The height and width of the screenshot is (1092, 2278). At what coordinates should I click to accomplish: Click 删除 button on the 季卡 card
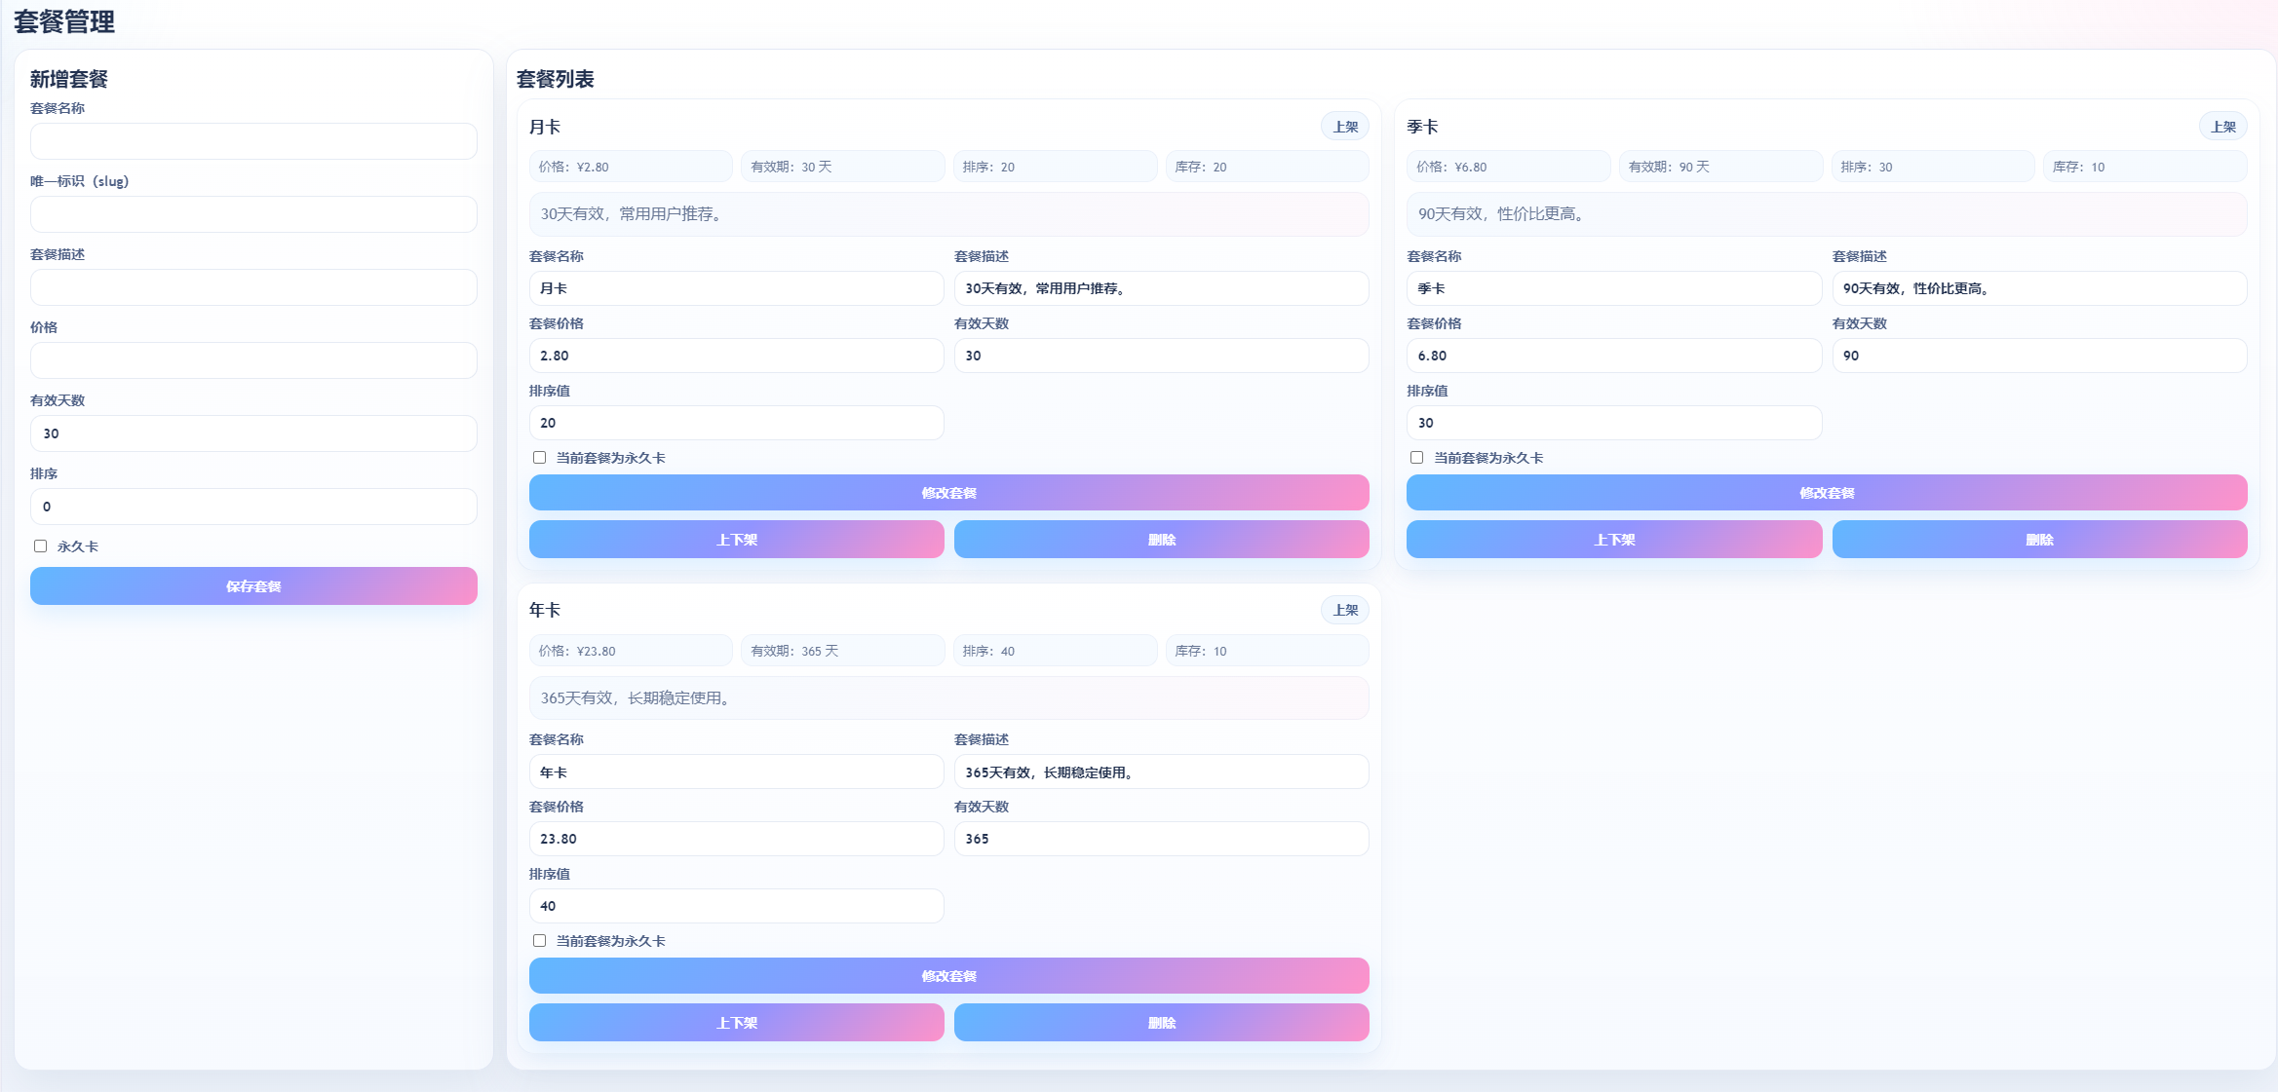coord(2039,540)
